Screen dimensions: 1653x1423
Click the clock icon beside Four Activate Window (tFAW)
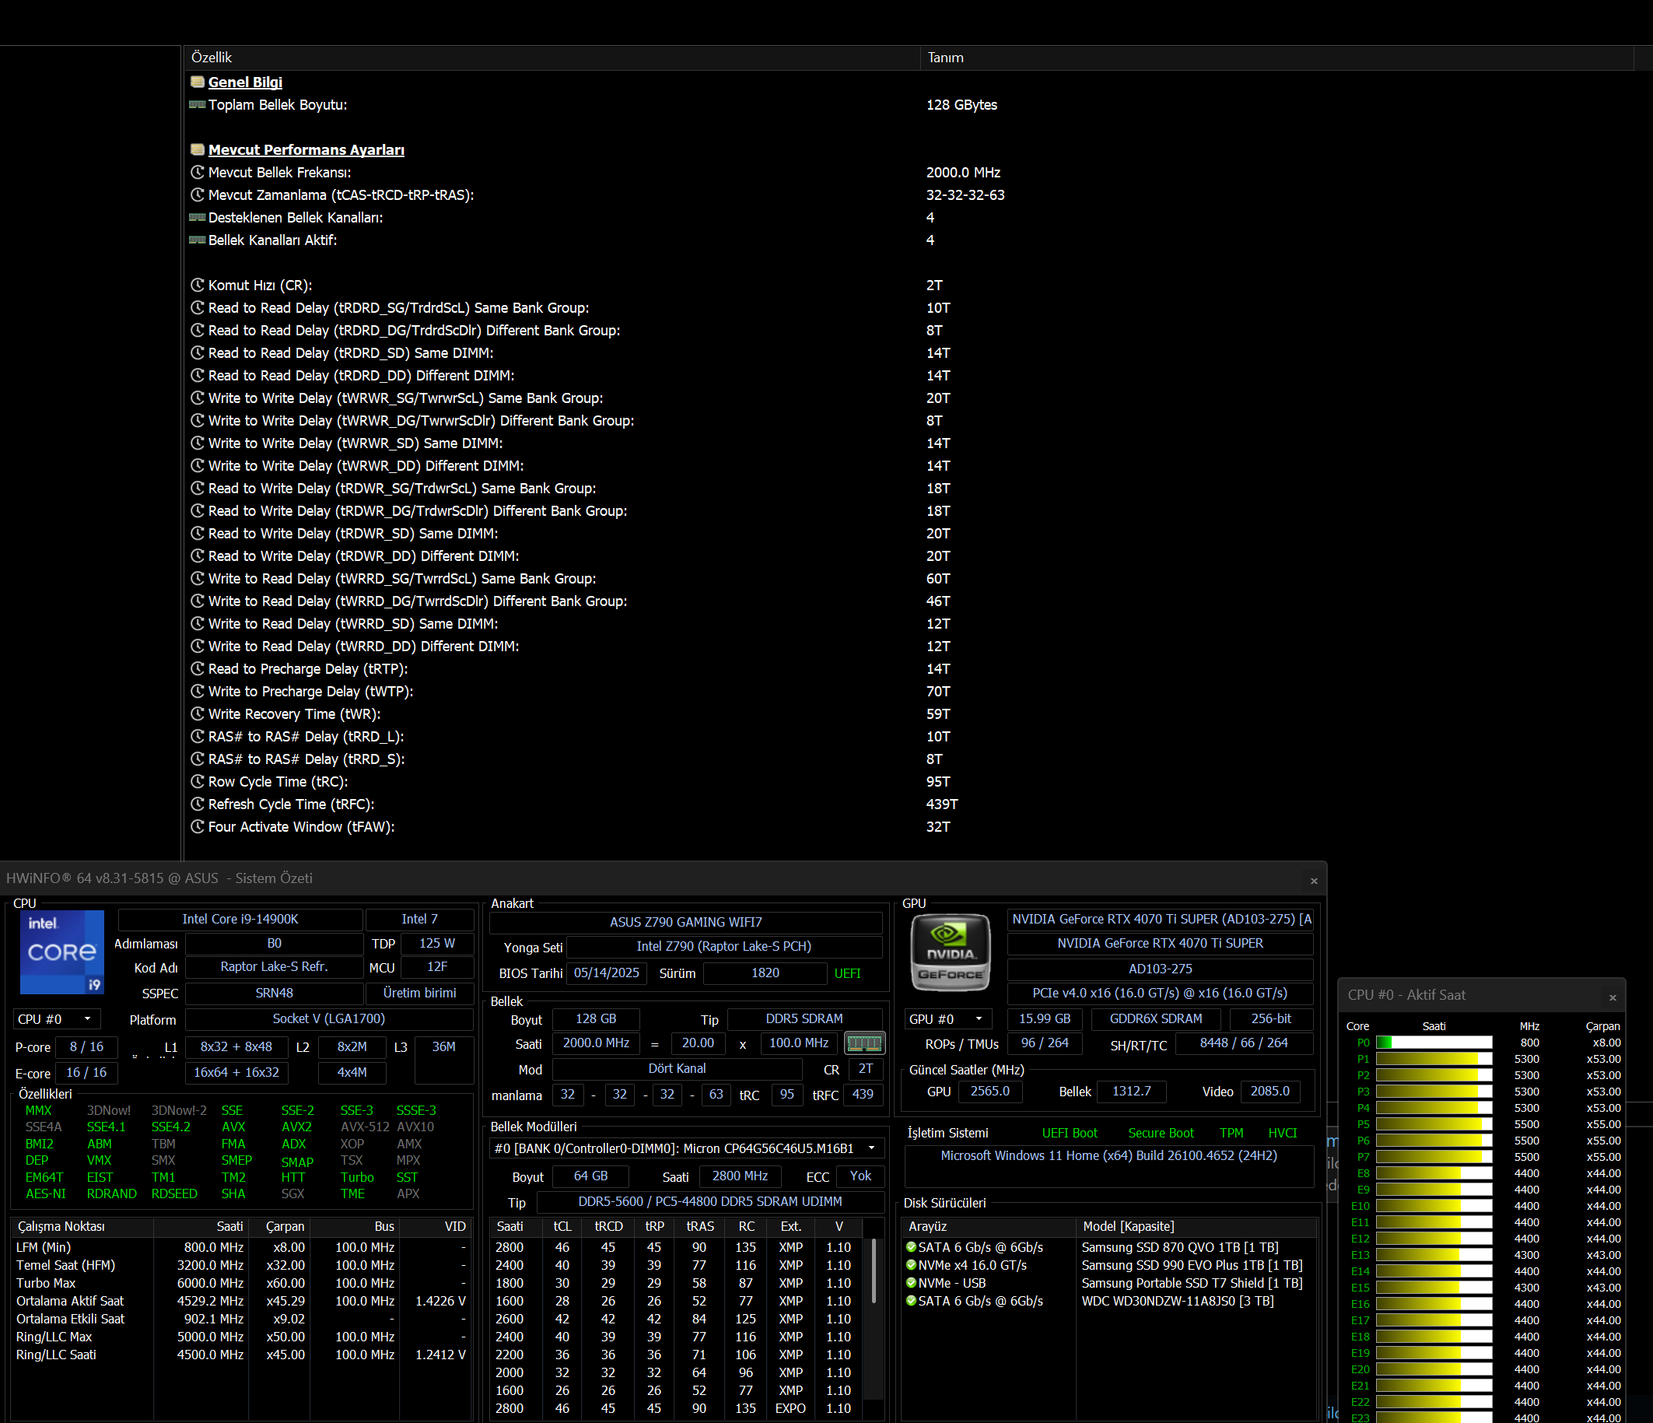198,827
